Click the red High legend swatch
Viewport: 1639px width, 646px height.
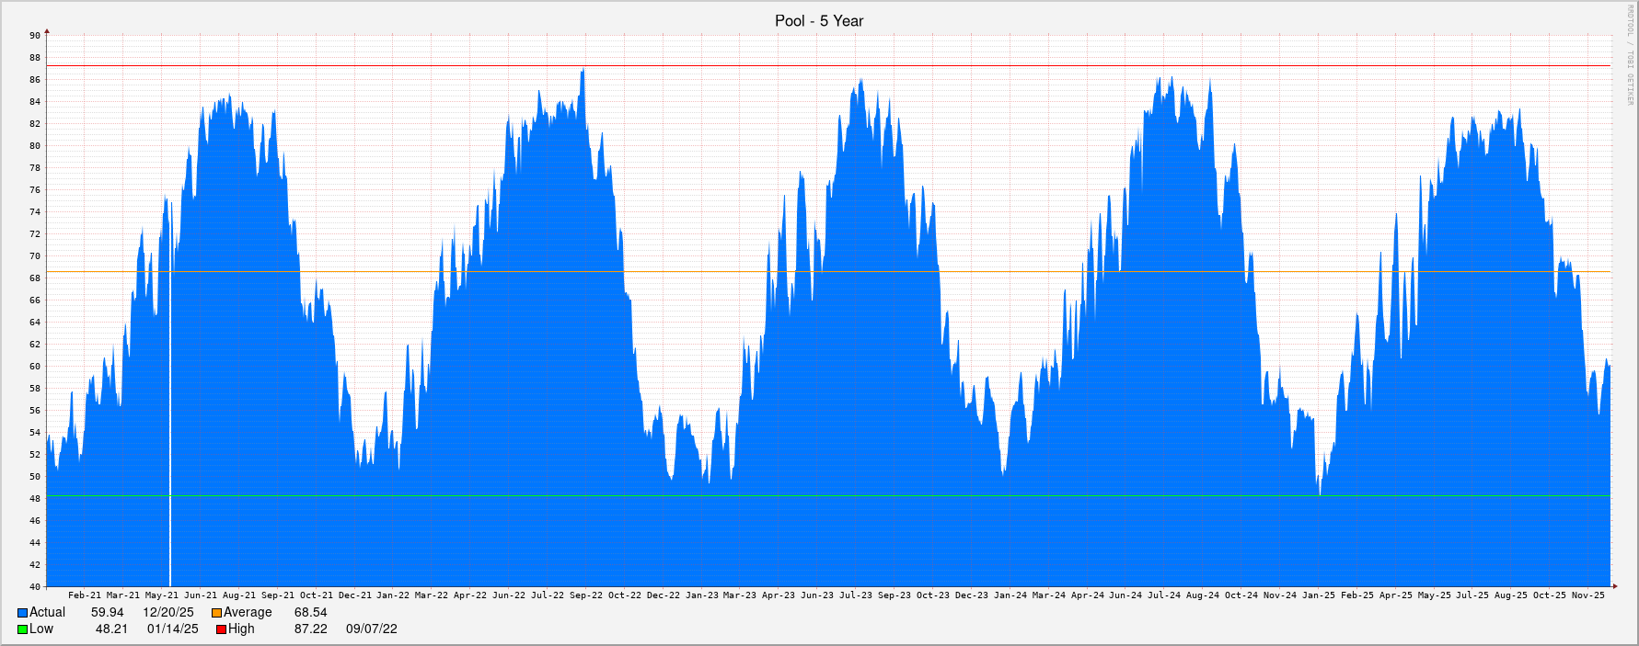tap(221, 629)
